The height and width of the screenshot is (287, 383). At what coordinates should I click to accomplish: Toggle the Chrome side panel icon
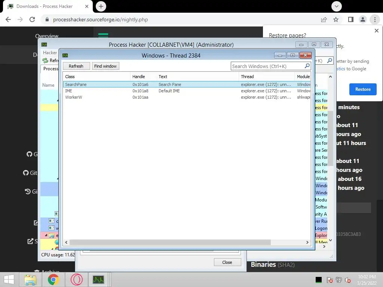[x=351, y=19]
